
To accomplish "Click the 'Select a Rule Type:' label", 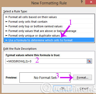I will 15,11.
